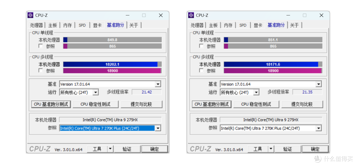Click 确定 button in right window
This screenshot has height=166, width=356.
click(x=315, y=149)
